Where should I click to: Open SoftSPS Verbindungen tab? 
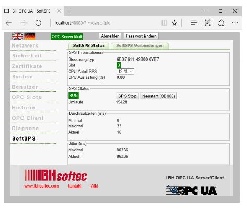click(140, 46)
